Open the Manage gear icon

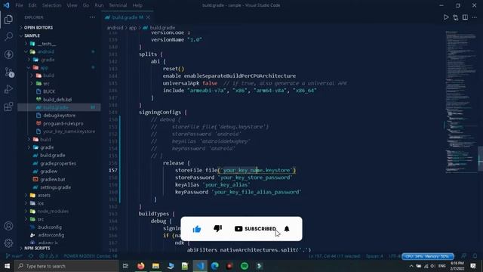(x=8, y=243)
